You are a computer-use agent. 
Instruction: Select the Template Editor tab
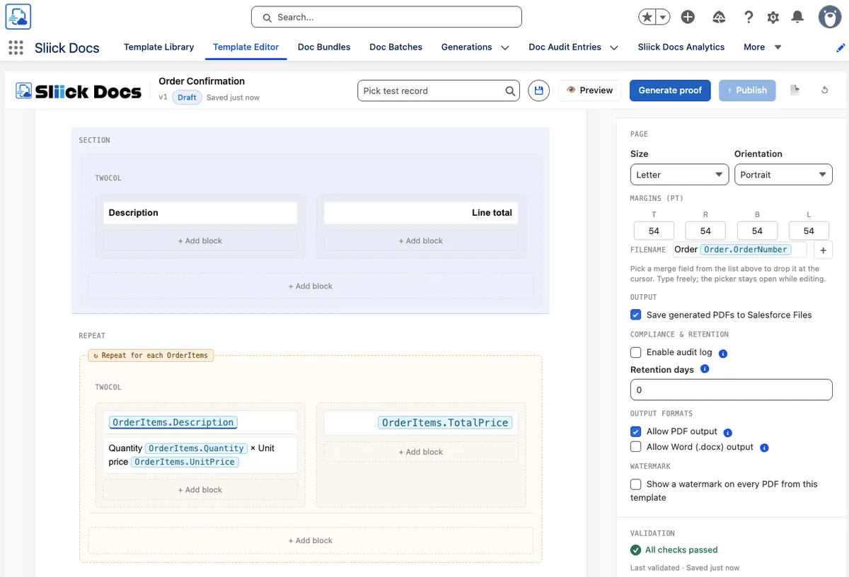[246, 47]
